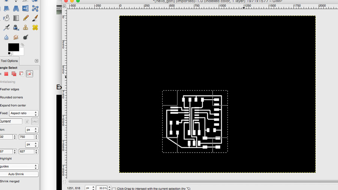The image size is (338, 190).
Task: Adjust stepper beside the 627 size field
Action: pos(36,152)
